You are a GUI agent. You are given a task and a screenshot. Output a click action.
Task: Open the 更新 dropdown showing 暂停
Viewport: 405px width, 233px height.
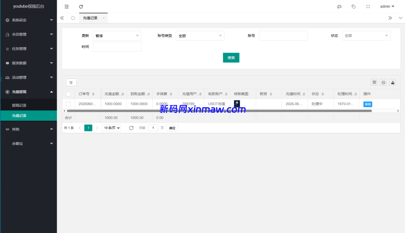pyautogui.click(x=117, y=36)
